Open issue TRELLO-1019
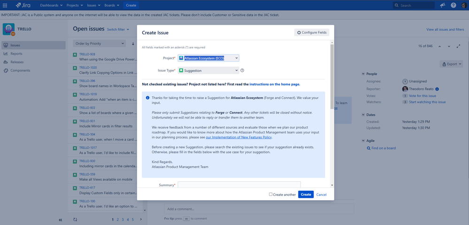 [x=88, y=94]
